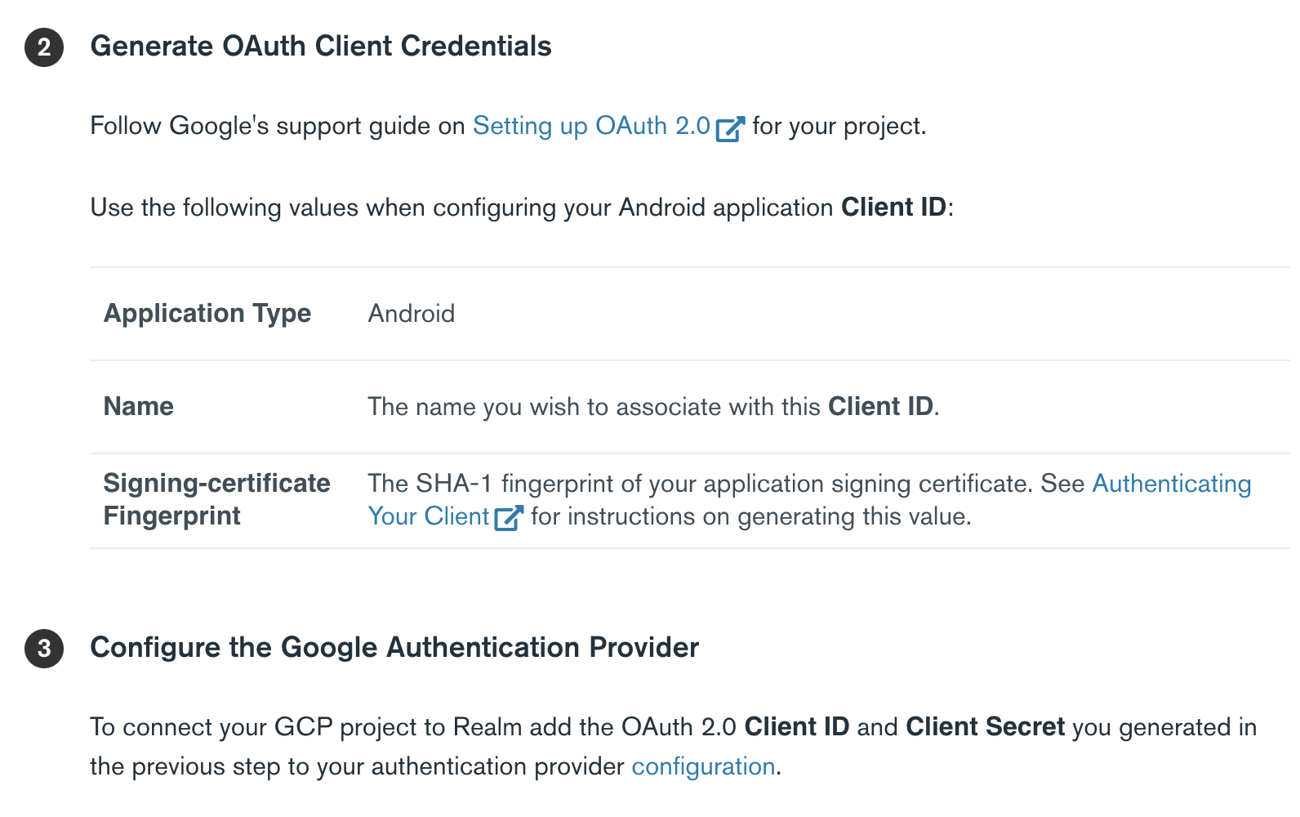
Task: Open the authentication provider configuration link
Action: click(703, 766)
